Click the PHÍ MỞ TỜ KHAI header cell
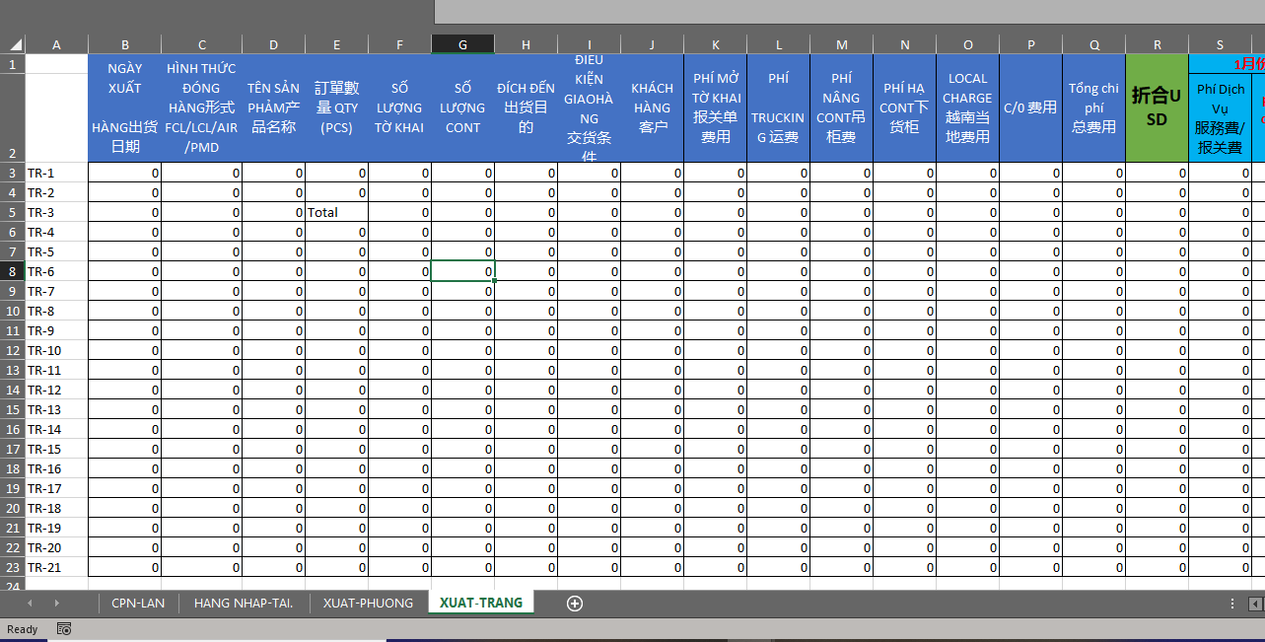Viewport: 1265px width, 642px height. [715, 108]
